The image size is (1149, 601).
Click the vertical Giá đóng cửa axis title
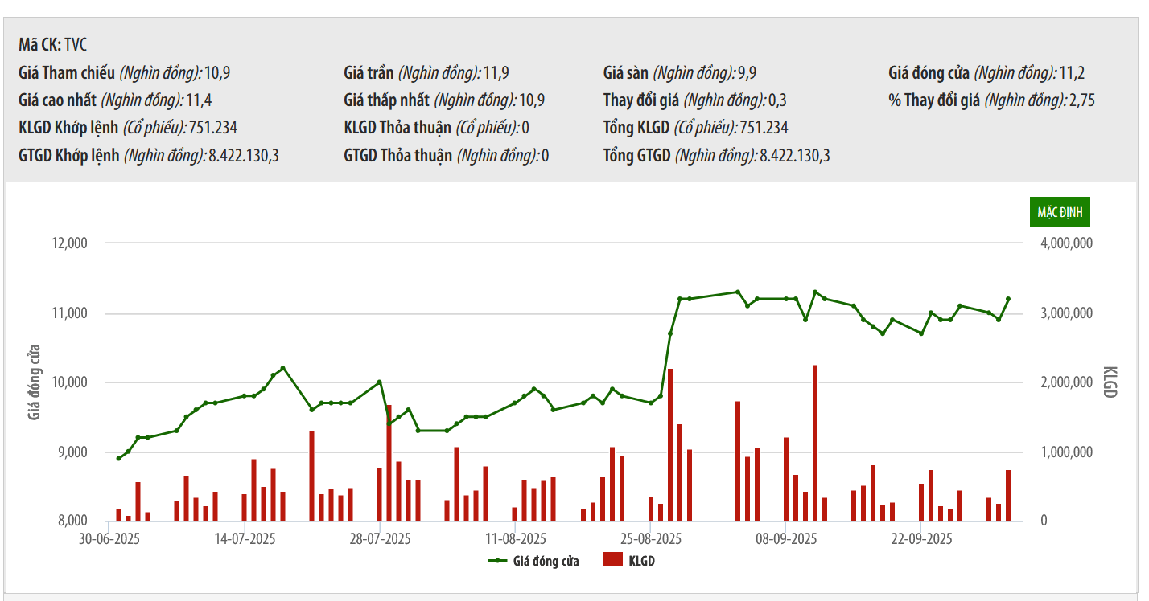coord(35,382)
